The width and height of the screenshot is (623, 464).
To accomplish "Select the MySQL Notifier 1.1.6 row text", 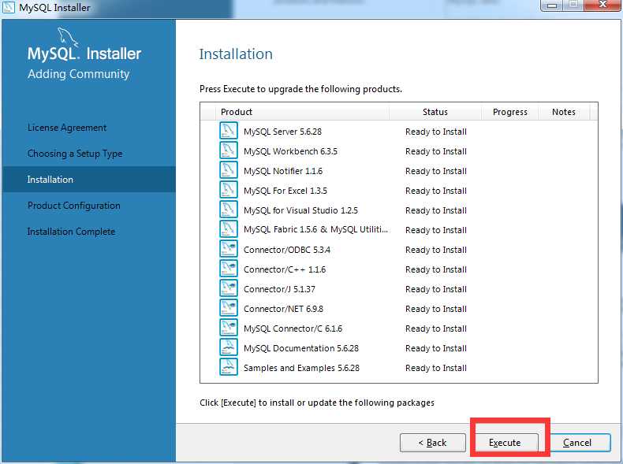I will click(x=283, y=171).
